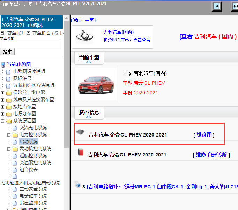238x210 pixels.
Task: Select 电路图识读说明 tree item
Action: (29, 71)
